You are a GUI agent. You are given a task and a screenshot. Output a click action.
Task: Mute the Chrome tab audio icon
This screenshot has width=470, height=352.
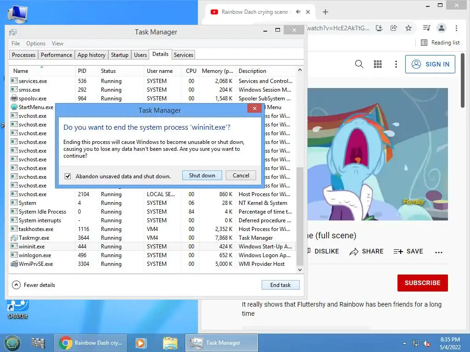[x=298, y=12]
